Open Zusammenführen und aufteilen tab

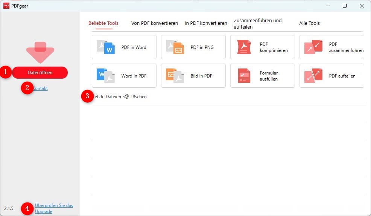tap(258, 24)
